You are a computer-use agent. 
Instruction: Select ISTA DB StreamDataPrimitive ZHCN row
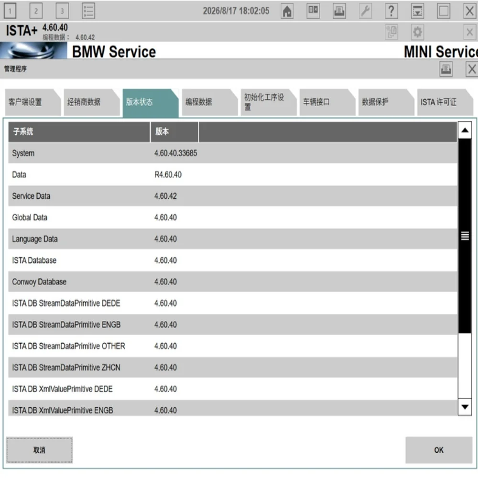point(233,368)
